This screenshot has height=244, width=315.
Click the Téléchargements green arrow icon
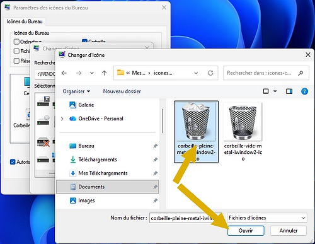tap(72, 160)
